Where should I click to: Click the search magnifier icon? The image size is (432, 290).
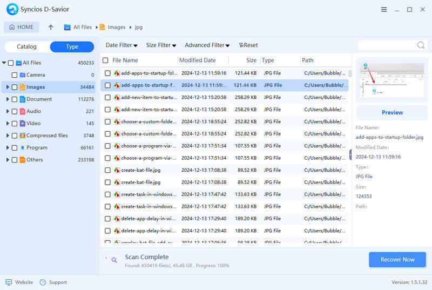(x=420, y=45)
